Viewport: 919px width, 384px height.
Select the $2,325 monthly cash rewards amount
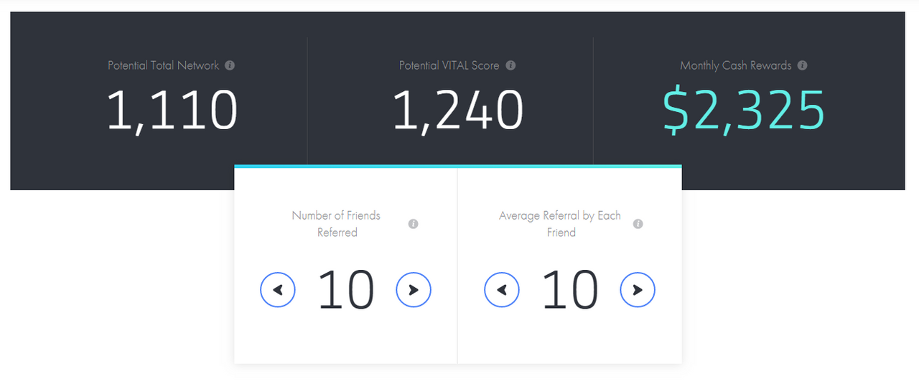coord(744,111)
